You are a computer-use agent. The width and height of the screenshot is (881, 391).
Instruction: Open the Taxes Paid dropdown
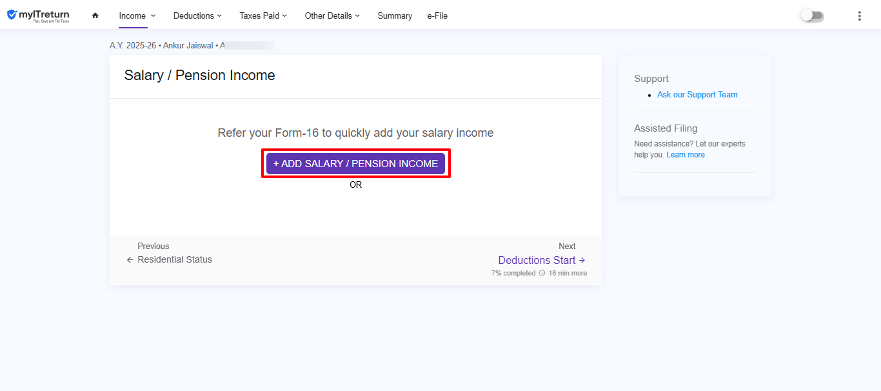tap(263, 16)
